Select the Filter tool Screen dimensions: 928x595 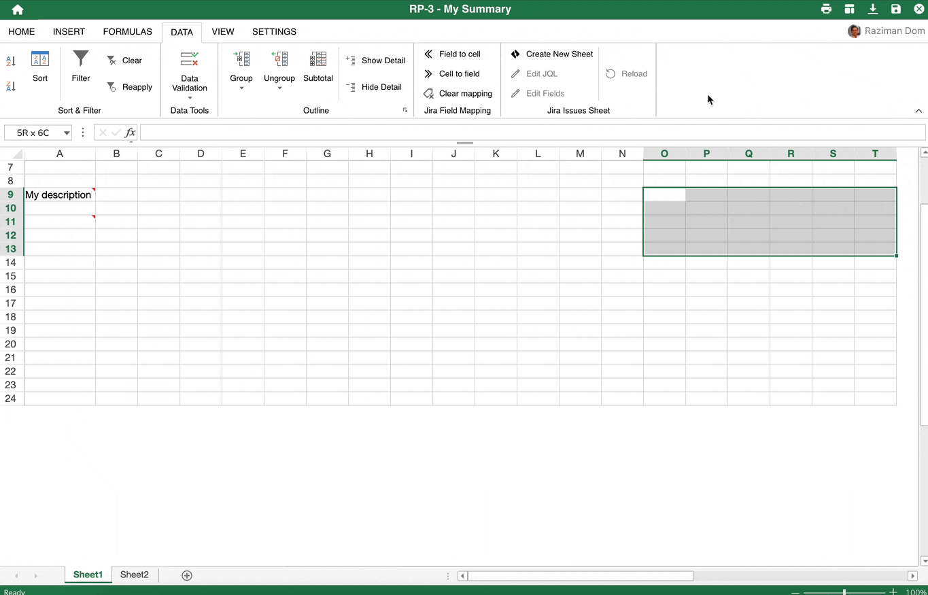coord(80,68)
